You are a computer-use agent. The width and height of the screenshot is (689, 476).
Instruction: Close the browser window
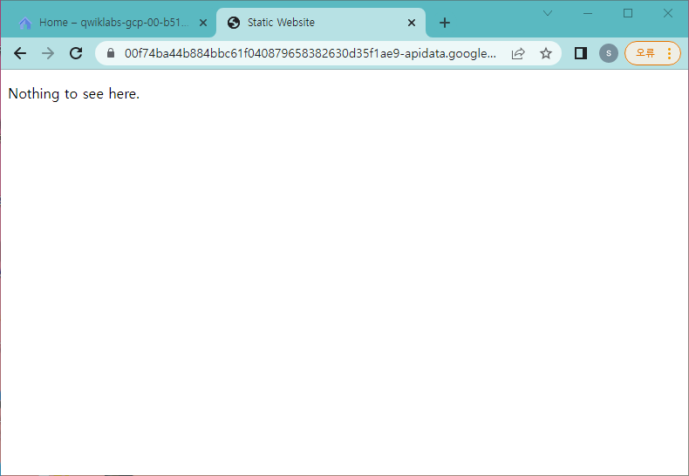(668, 14)
